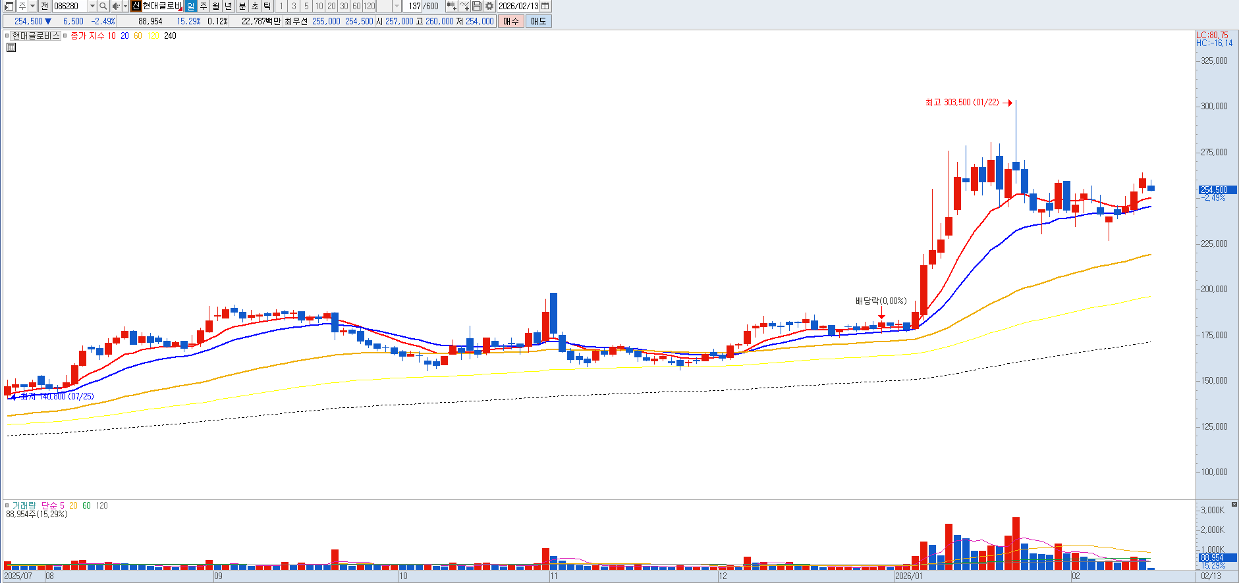Click the candlestick chart type icon
The width and height of the screenshot is (1239, 583).
(x=451, y=6)
